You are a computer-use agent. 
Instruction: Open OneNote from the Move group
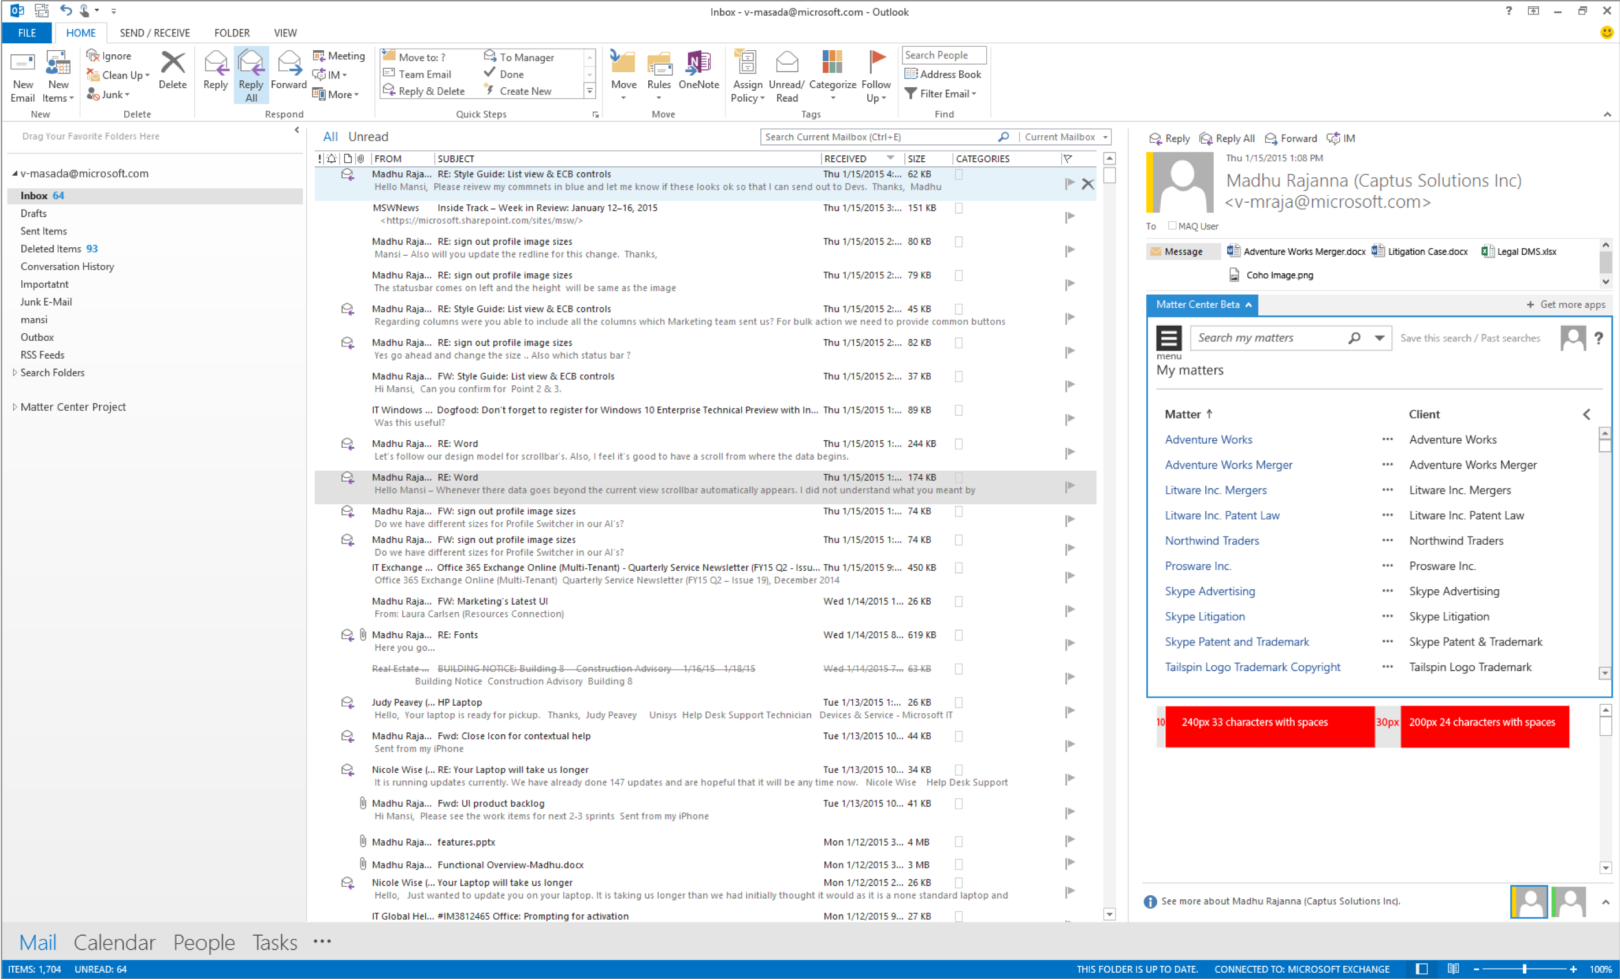698,70
